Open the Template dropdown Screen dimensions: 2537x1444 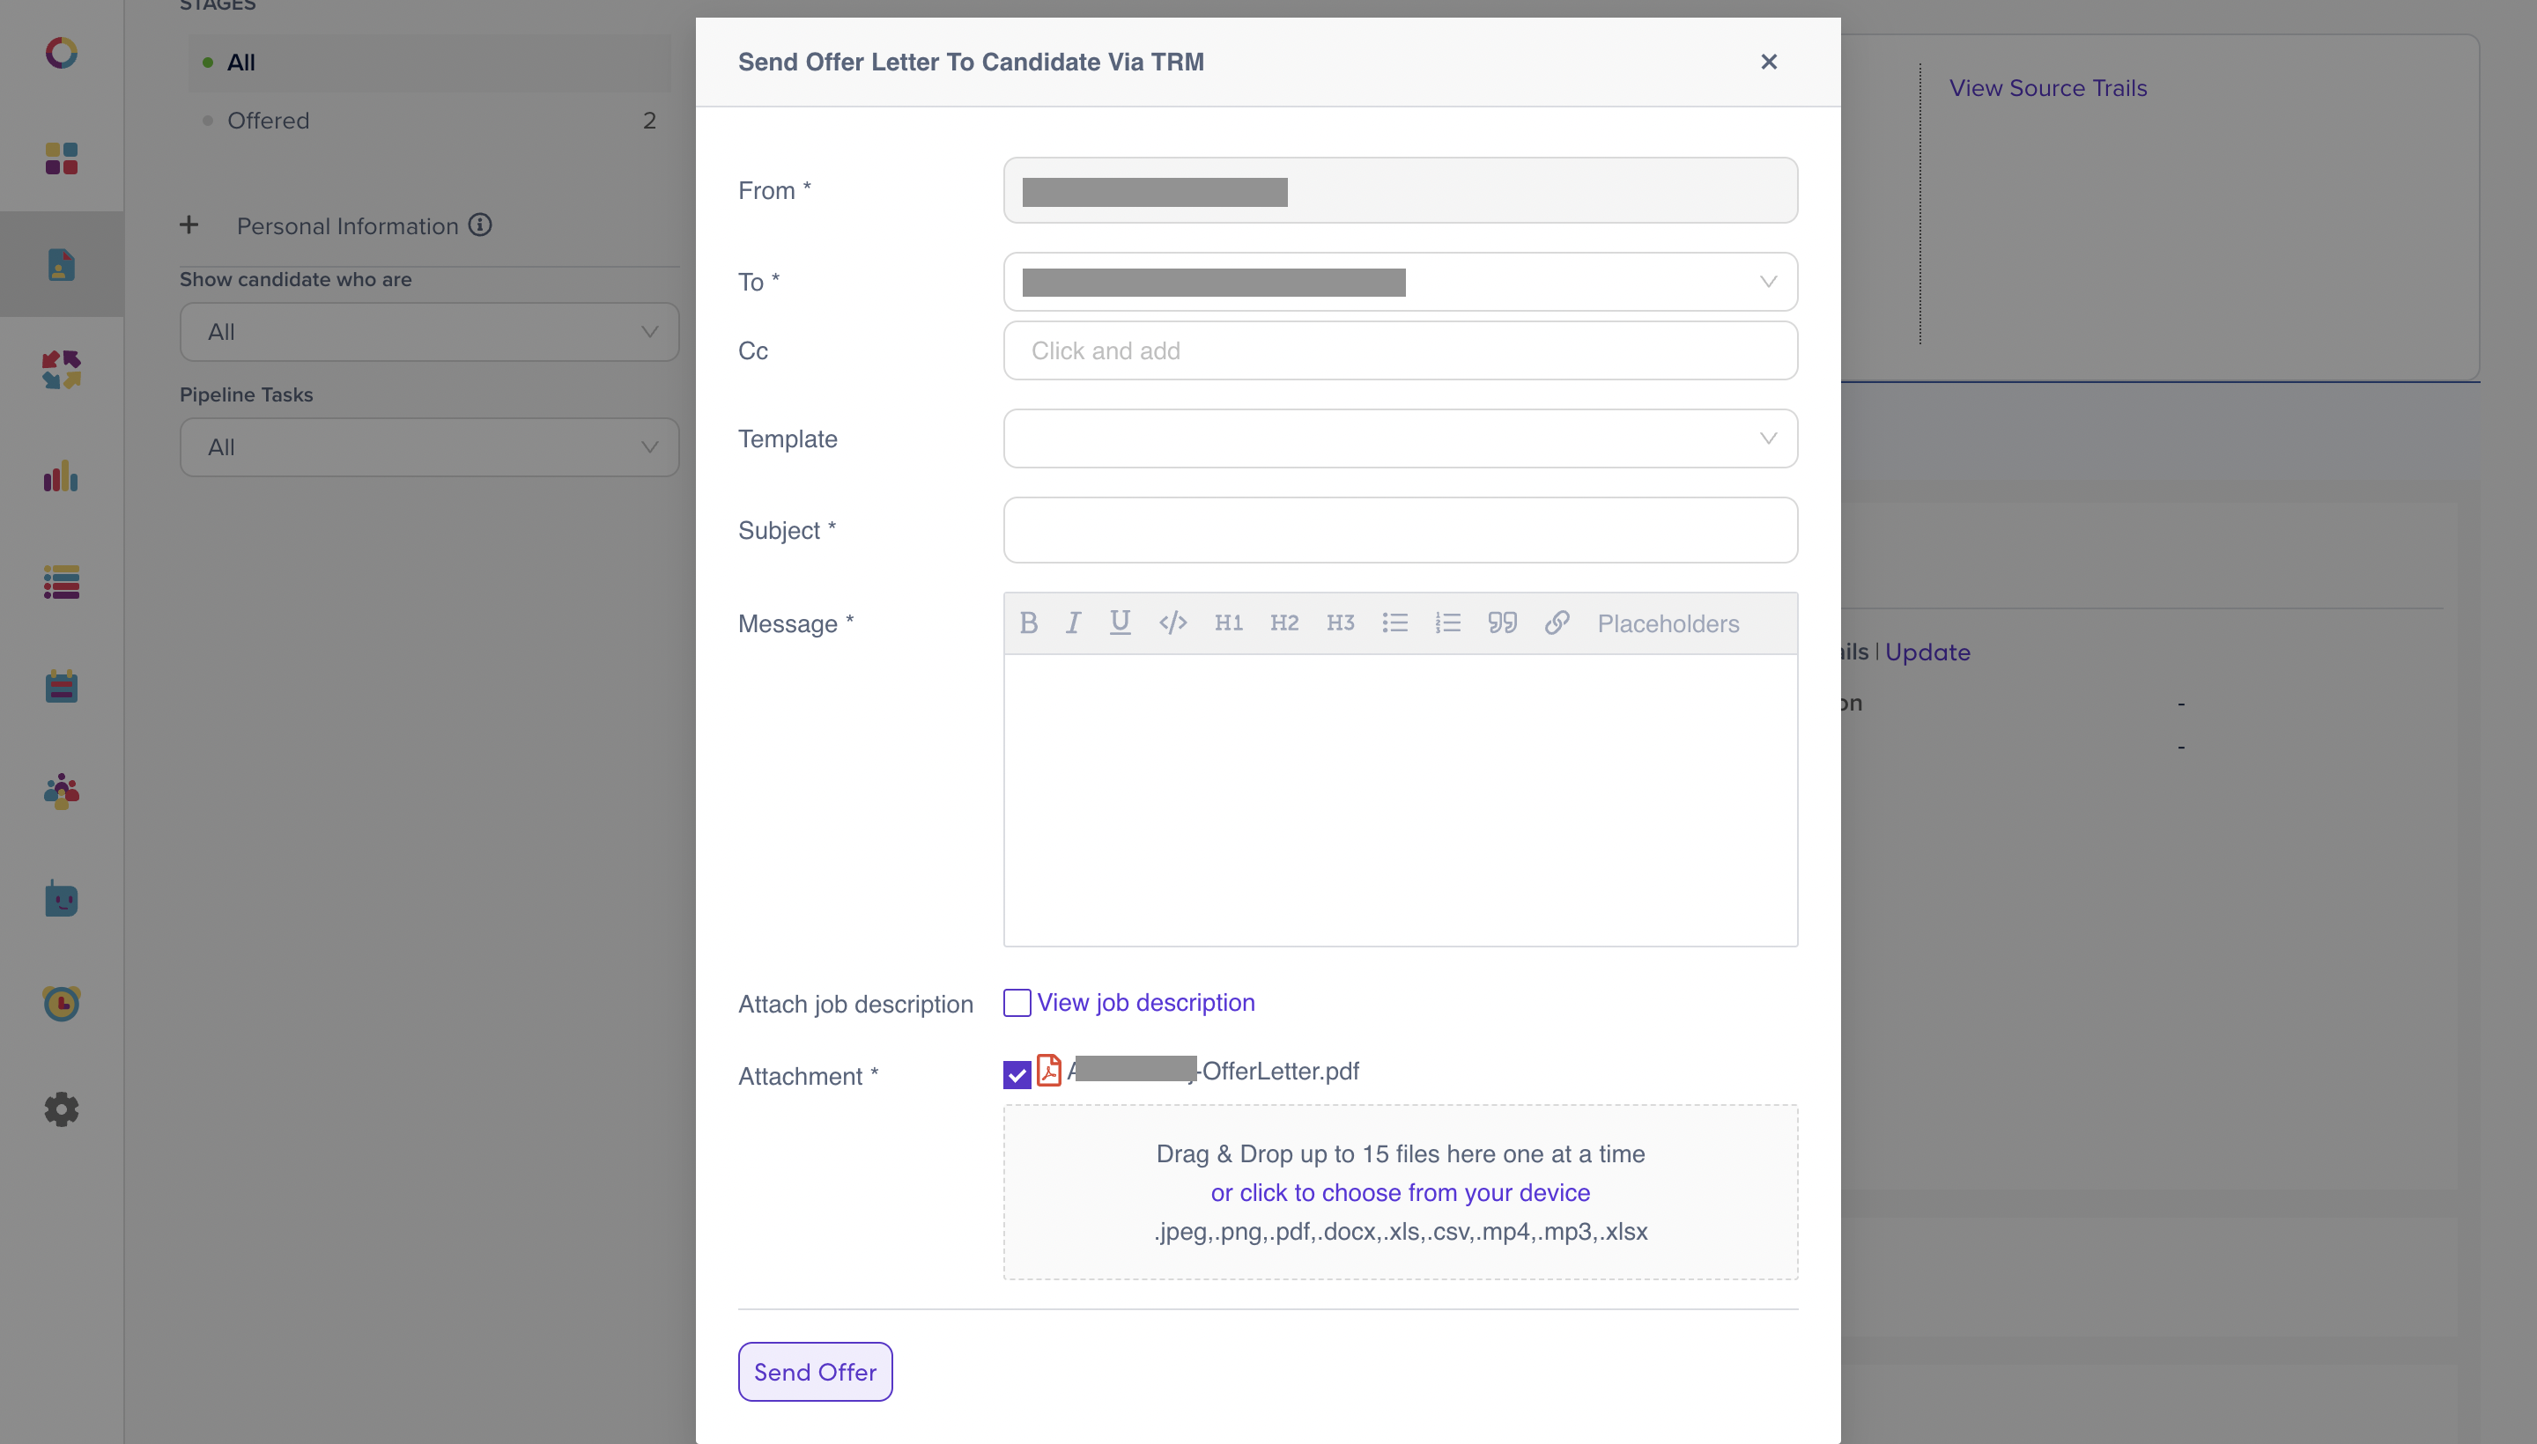tap(1400, 438)
